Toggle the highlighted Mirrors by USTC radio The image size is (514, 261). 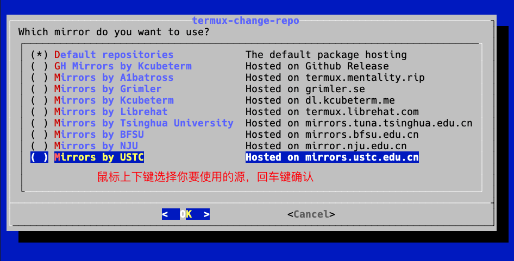point(39,157)
